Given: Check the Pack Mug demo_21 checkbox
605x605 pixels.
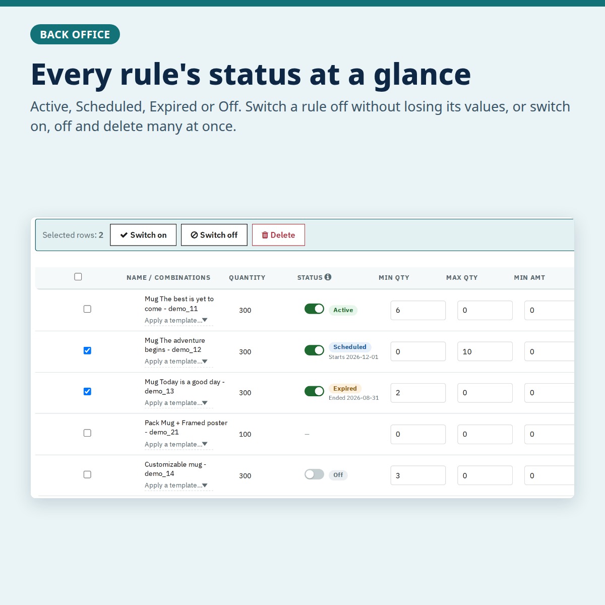Looking at the screenshot, I should tap(87, 433).
